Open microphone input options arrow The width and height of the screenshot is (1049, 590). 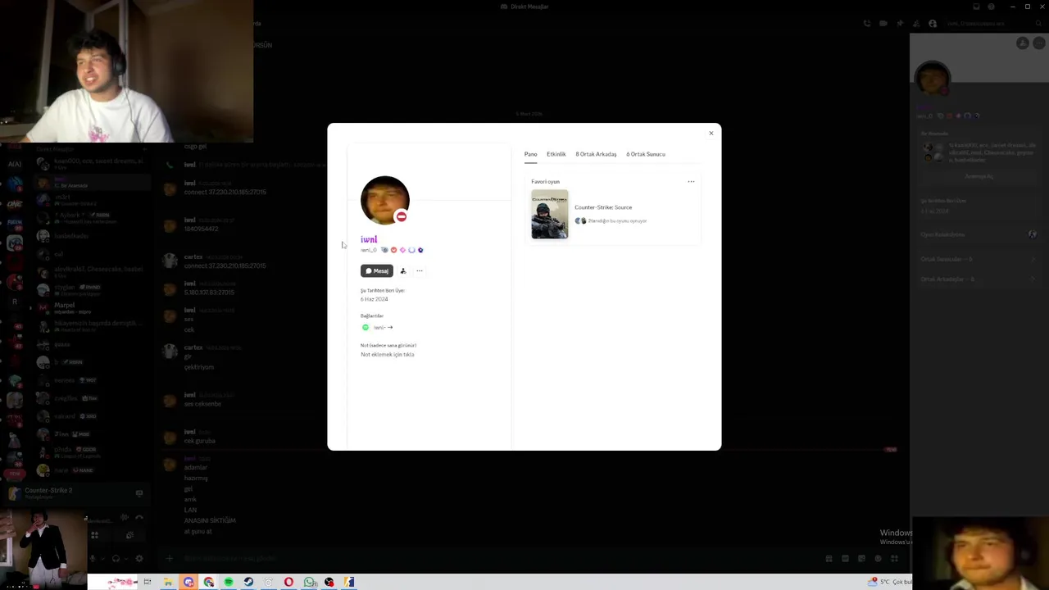[x=102, y=559]
